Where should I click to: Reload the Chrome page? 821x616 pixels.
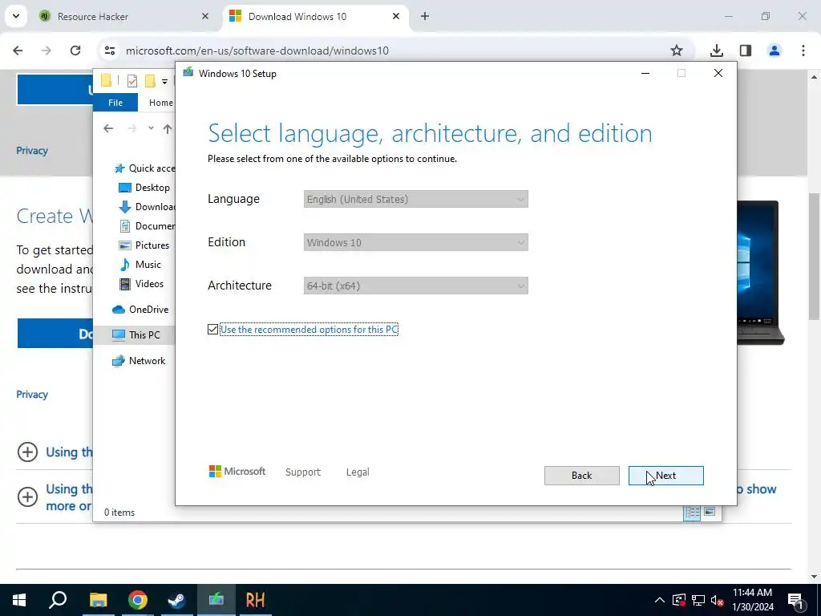(75, 51)
